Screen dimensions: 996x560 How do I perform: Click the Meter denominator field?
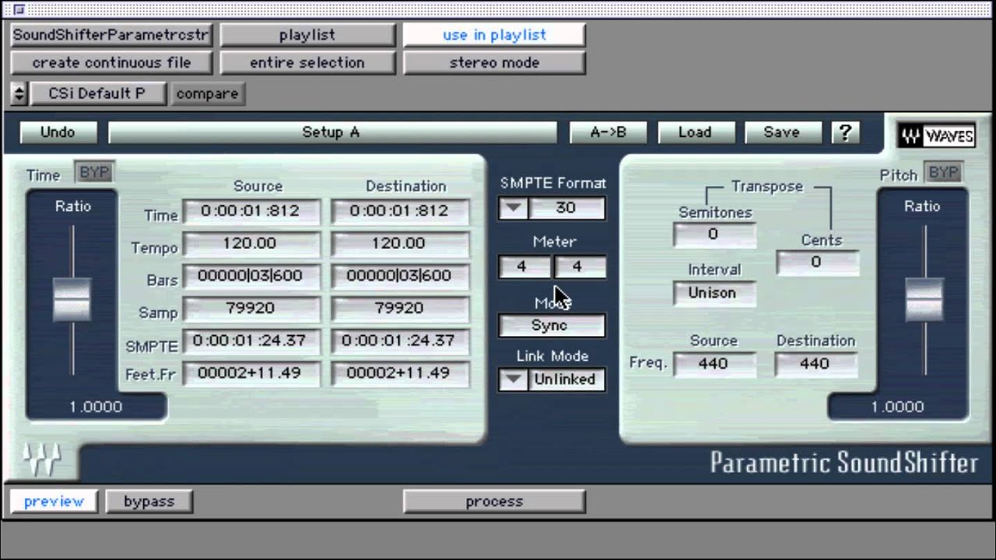click(579, 268)
